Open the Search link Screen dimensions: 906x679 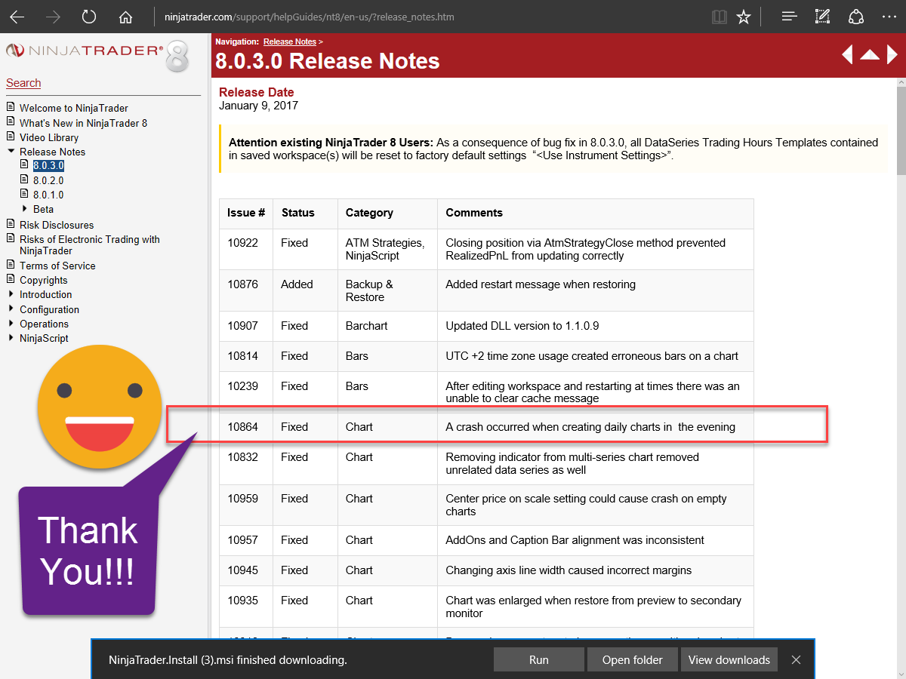pyautogui.click(x=23, y=83)
